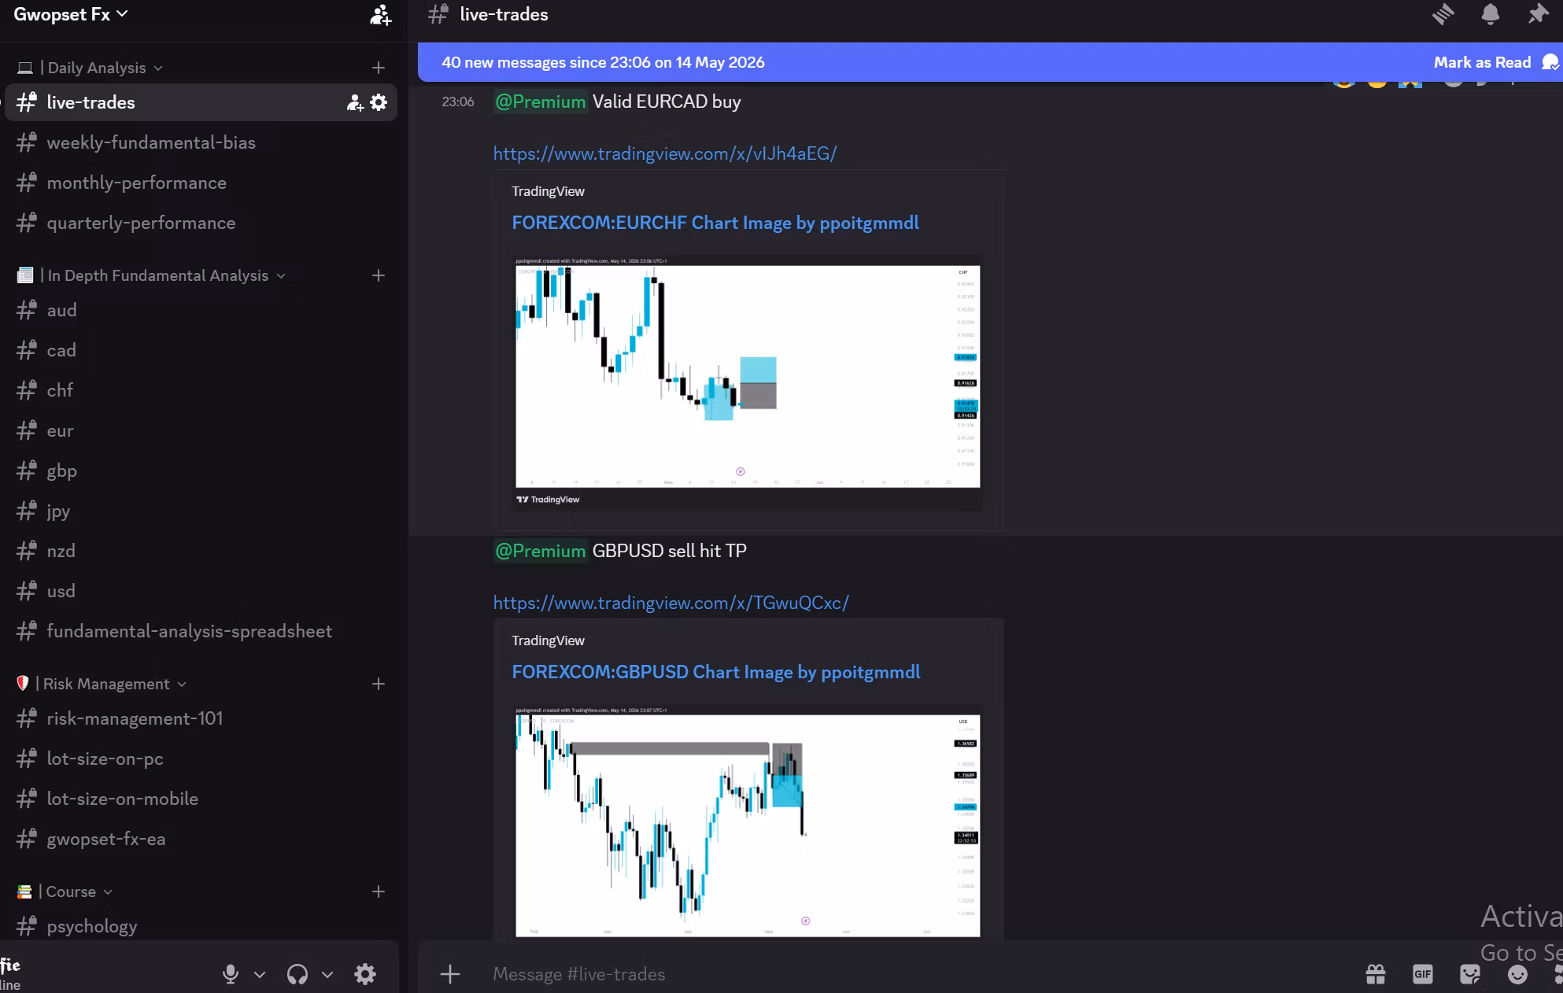
Task: Click @Premium mention in EURCAD buy message
Action: pyautogui.click(x=541, y=102)
